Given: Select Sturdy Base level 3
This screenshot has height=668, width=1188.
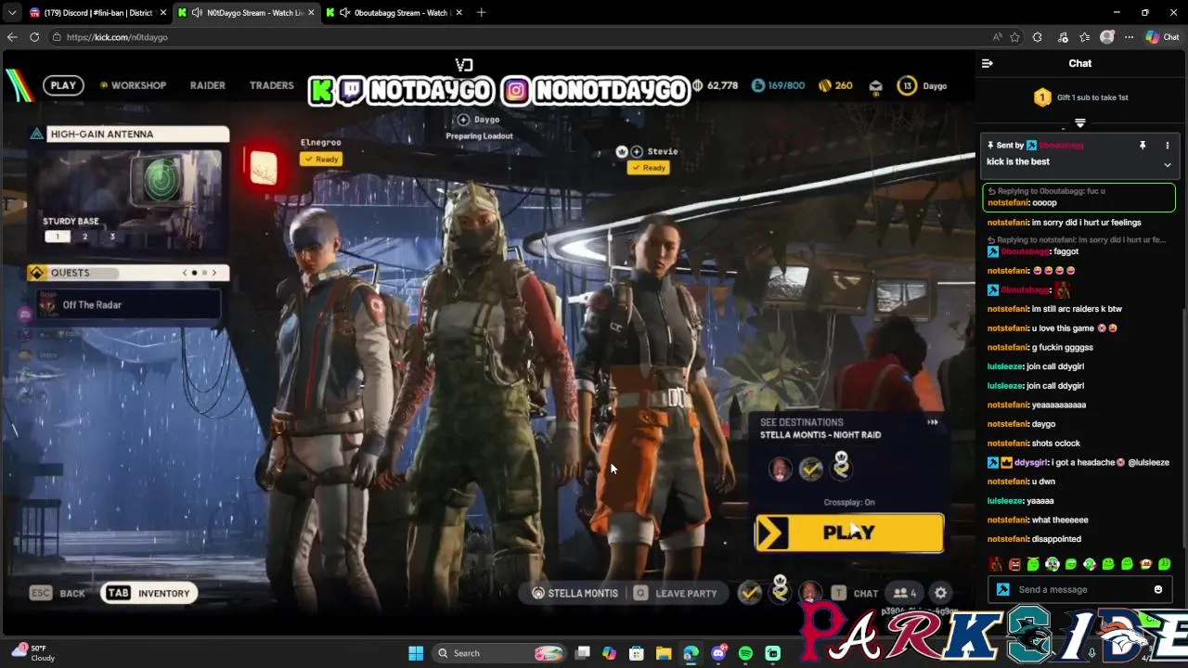Looking at the screenshot, I should (112, 237).
